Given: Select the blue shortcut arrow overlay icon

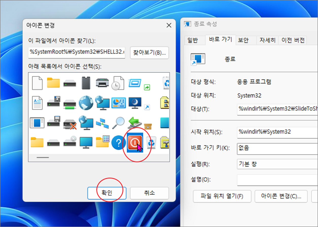Looking at the screenshot, I should [147, 107].
